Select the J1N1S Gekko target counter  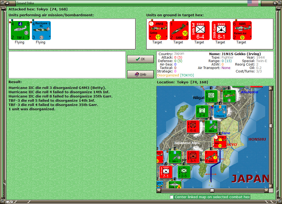158,30
